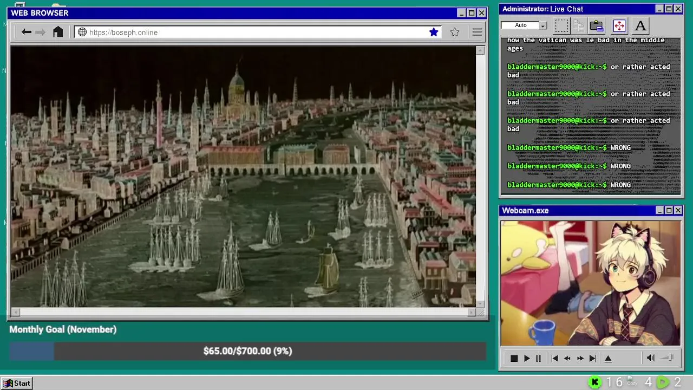Click the Monthly Goal progress bar
This screenshot has width=693, height=390.
click(x=247, y=351)
